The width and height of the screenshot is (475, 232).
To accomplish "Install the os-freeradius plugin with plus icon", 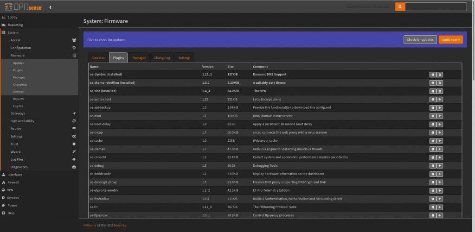I will click(x=440, y=199).
